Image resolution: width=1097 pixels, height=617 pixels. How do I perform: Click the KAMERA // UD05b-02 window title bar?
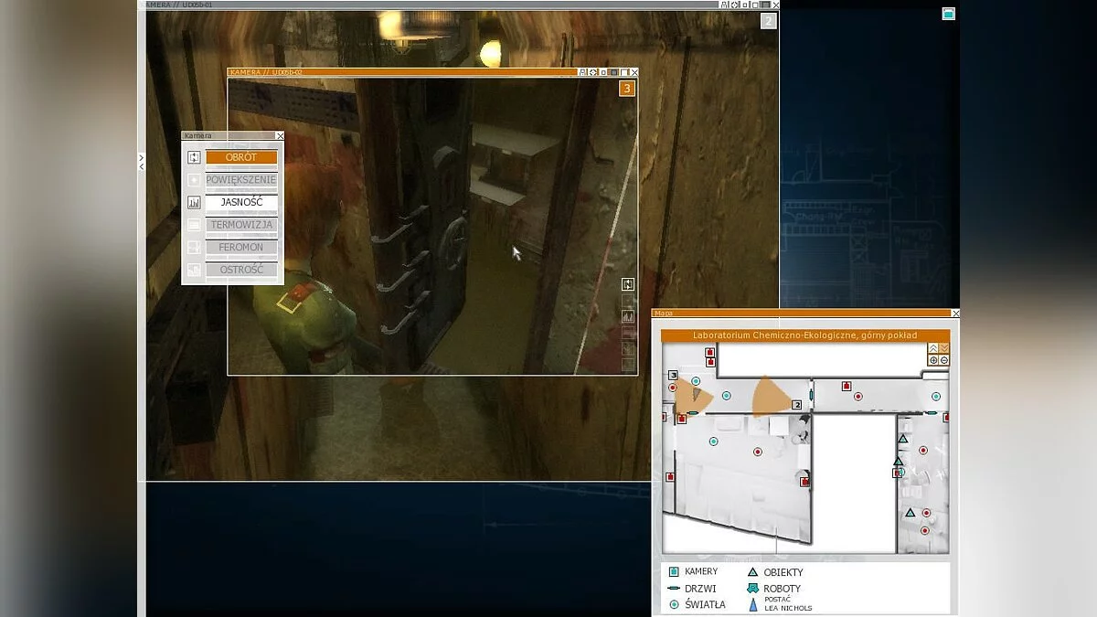tap(402, 72)
